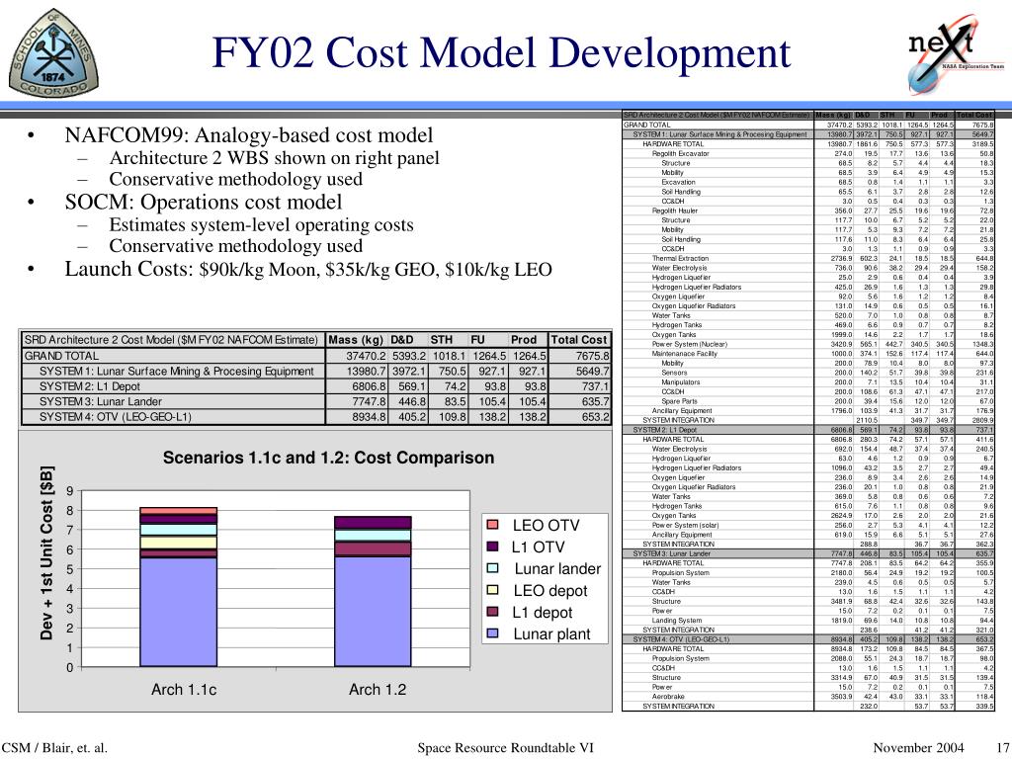Click the Colorado School of Mines seal
This screenshot has width=1012, height=759.
tap(55, 56)
